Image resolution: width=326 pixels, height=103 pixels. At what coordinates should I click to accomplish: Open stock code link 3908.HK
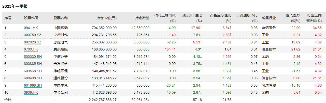point(31,93)
